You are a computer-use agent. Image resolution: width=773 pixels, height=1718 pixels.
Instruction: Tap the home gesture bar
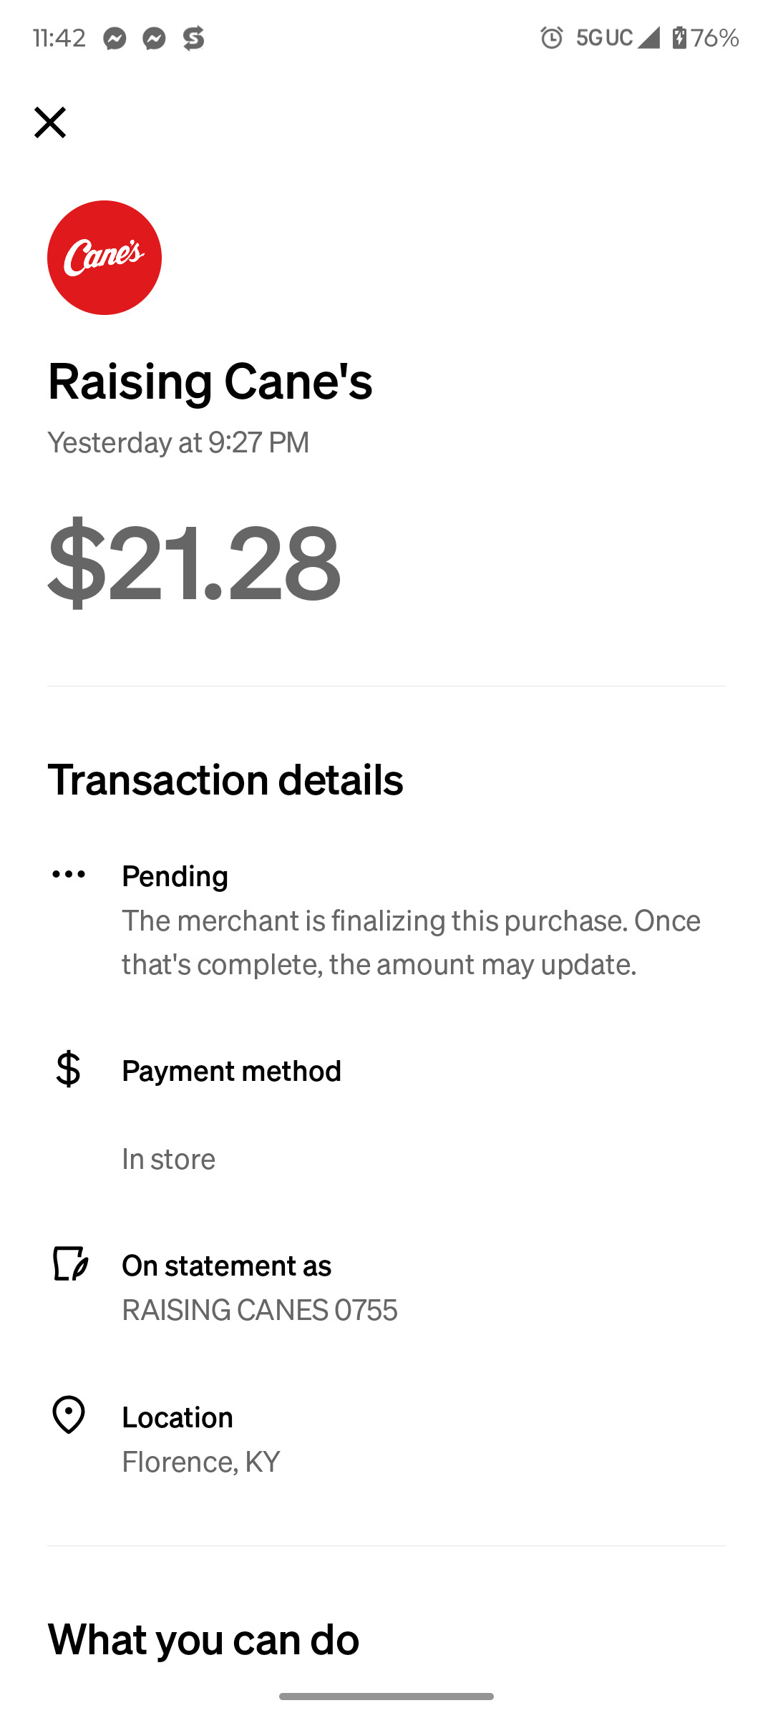(x=386, y=1697)
